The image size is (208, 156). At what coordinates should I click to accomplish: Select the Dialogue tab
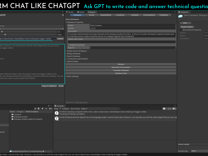click(92, 12)
